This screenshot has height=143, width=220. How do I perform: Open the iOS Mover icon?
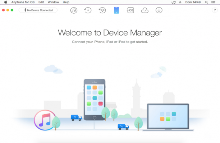point(130,10)
